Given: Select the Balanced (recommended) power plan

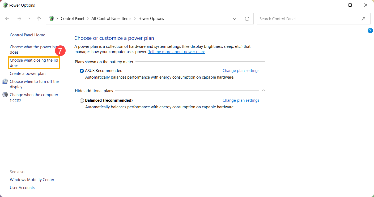Looking at the screenshot, I should 82,101.
